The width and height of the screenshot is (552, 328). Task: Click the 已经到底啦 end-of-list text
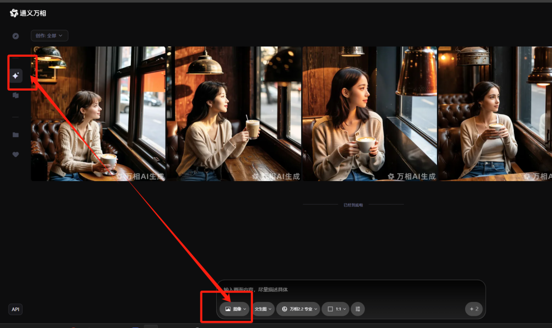(353, 205)
